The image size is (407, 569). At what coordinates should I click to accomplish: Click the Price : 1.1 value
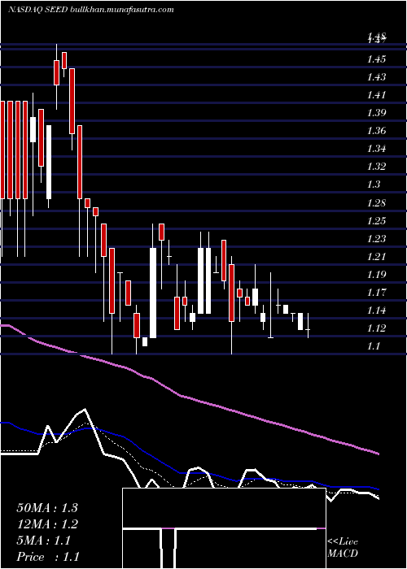click(48, 557)
